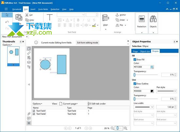Click the line Transparency slider handle
The height and width of the screenshot is (132, 180).
[135, 99]
